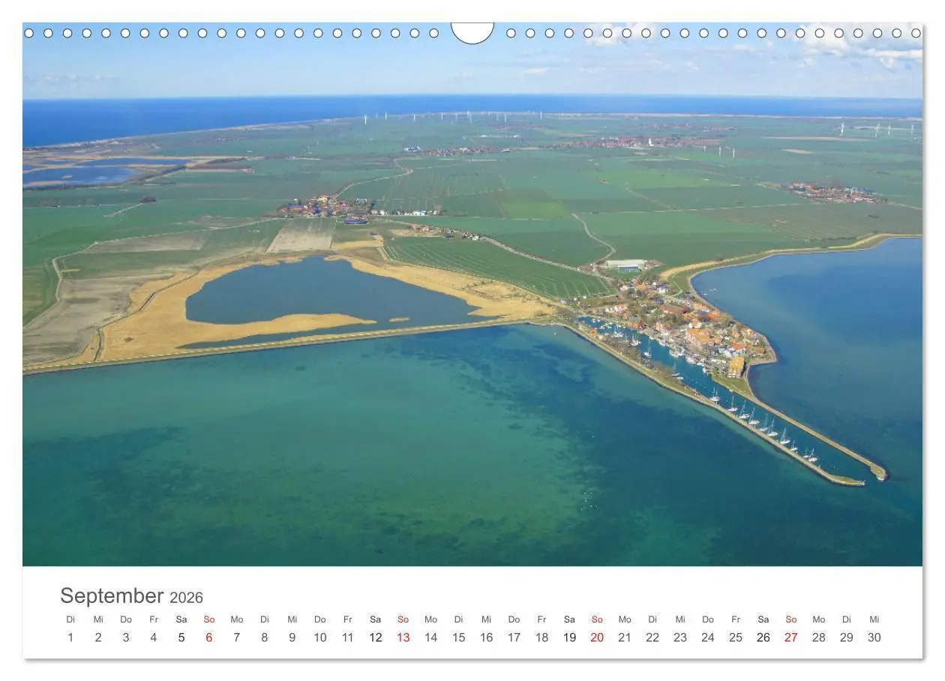Select date 10 in the calendar row
This screenshot has height=681, width=945.
[x=320, y=637]
